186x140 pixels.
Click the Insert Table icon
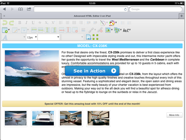(x=5, y=30)
